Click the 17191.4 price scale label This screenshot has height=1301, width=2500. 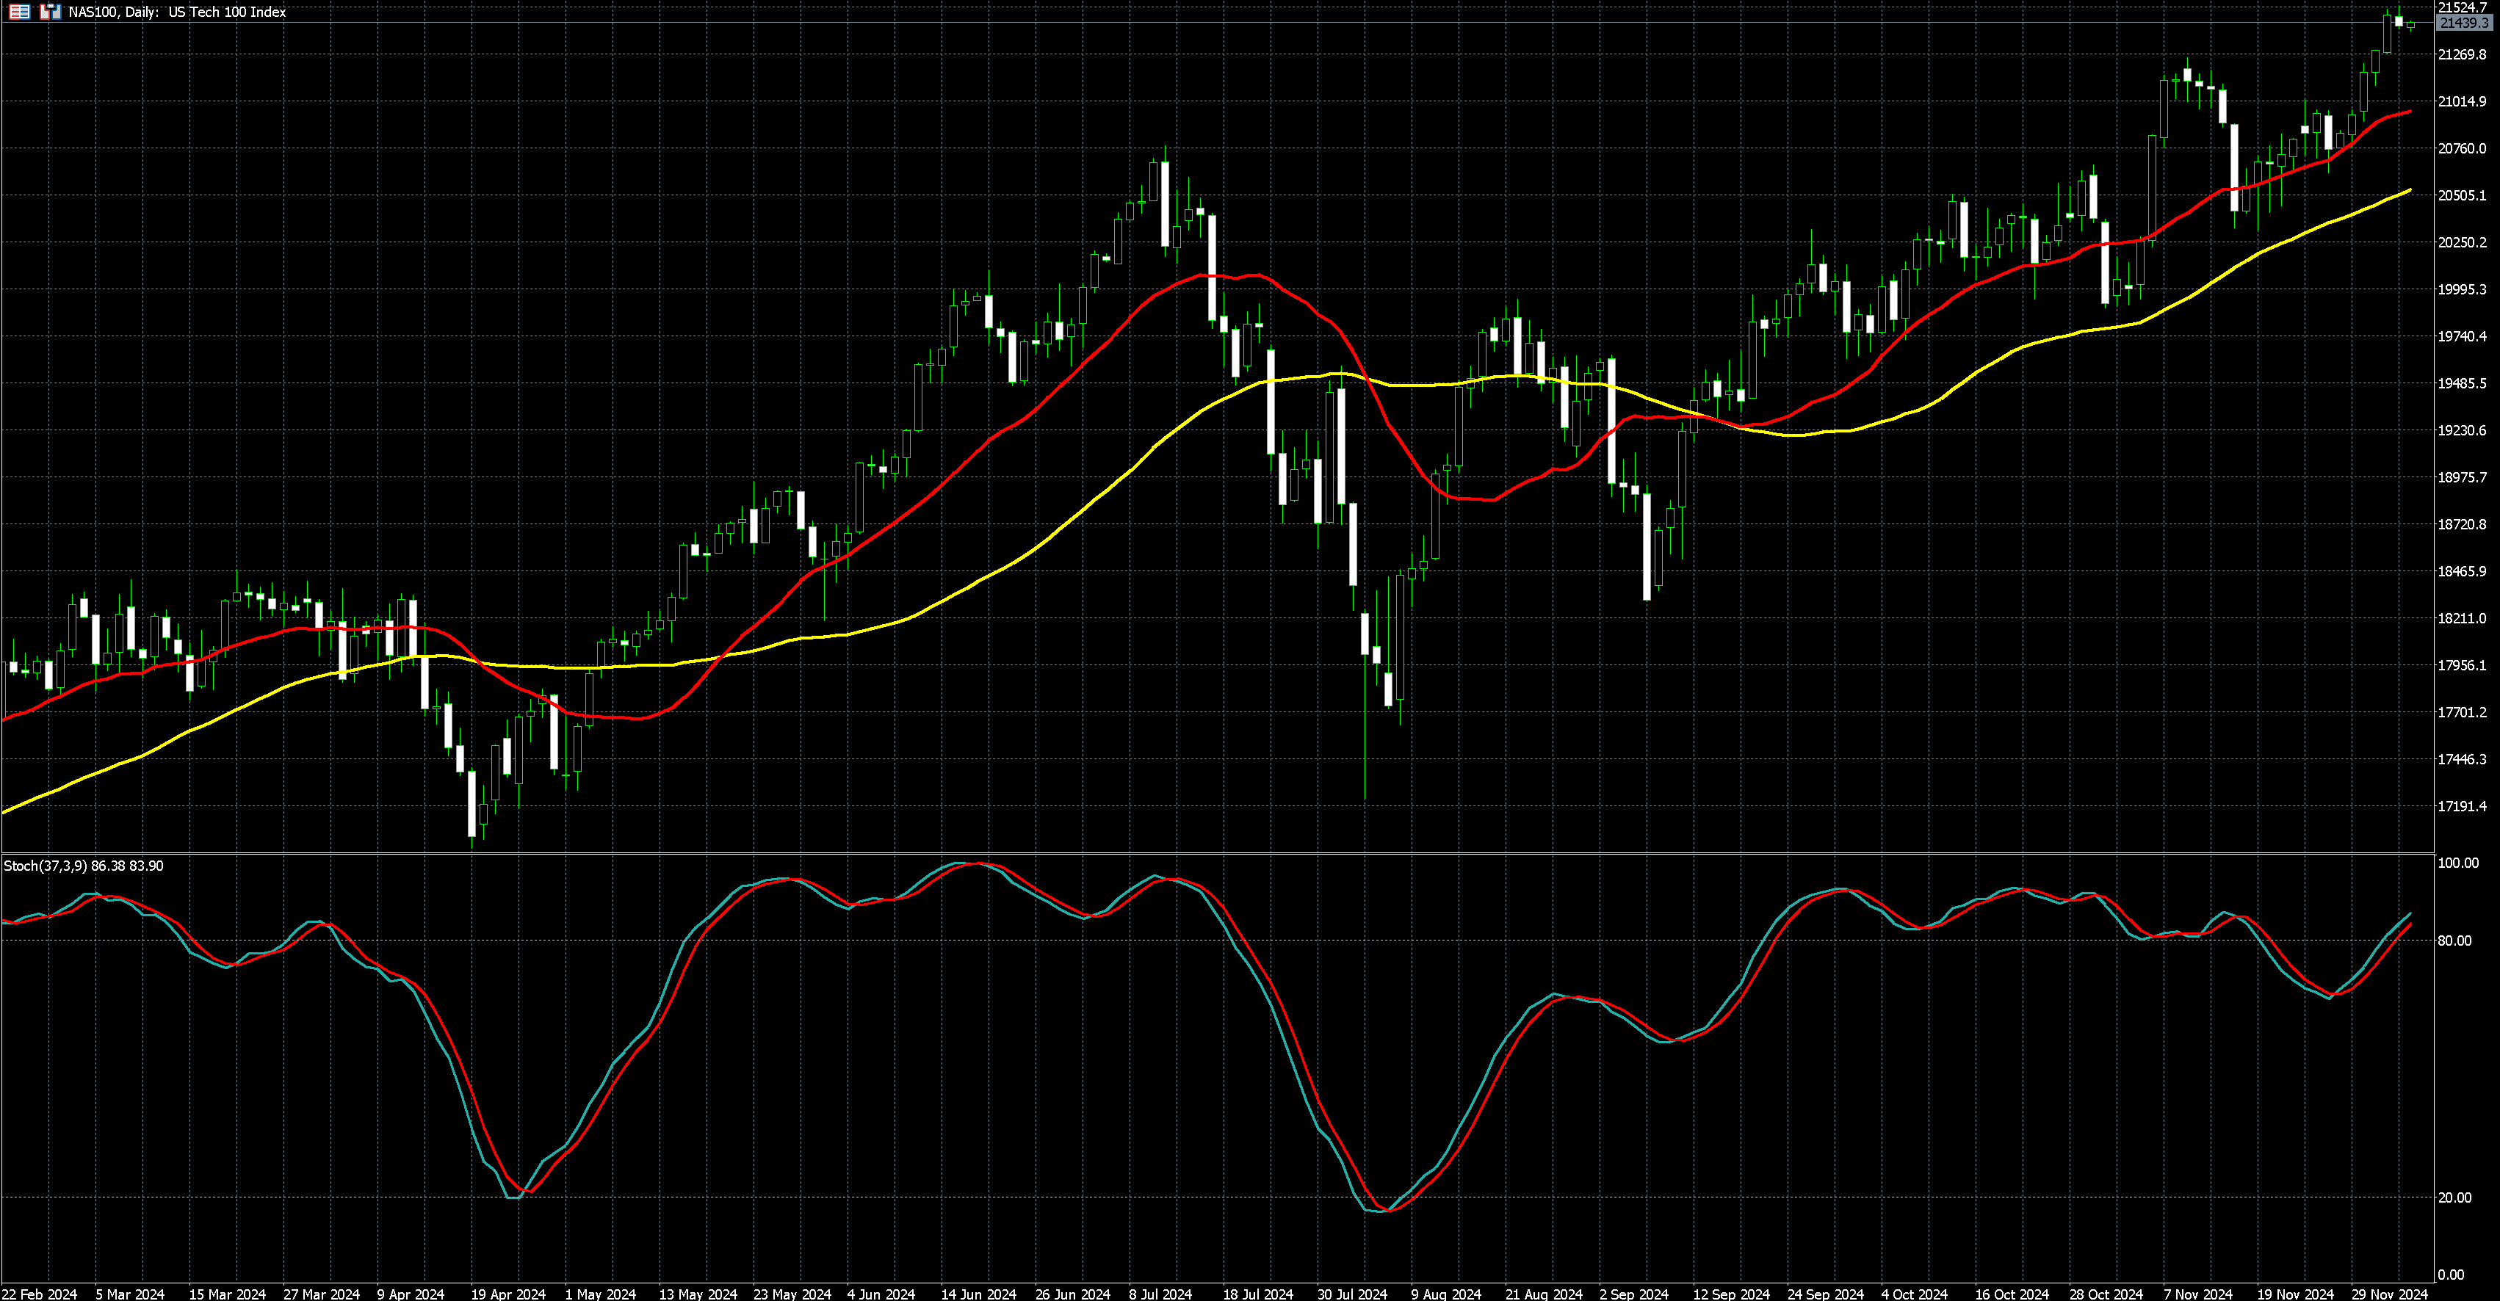pos(2461,806)
